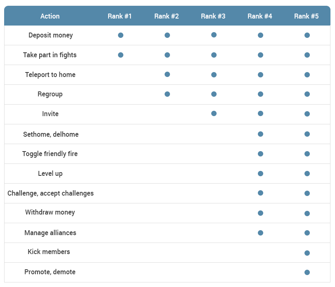335x287 pixels.
Task: Click Rank #4 dot for Sethome, delhome
Action: (x=260, y=134)
